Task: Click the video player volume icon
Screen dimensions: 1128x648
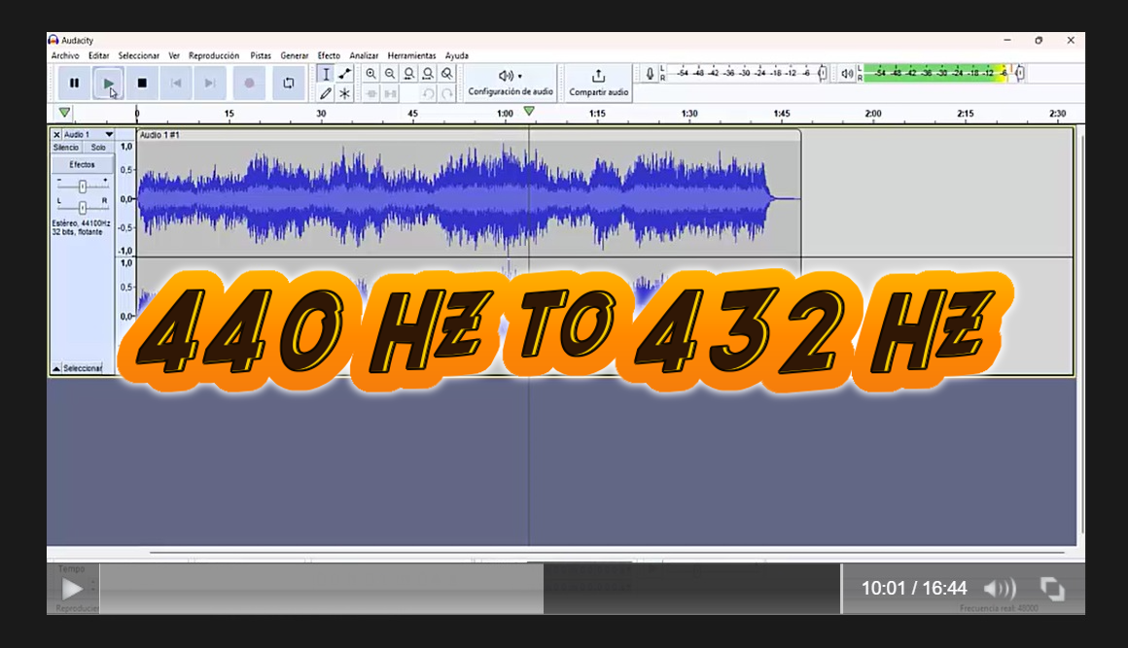Action: pos(1000,589)
